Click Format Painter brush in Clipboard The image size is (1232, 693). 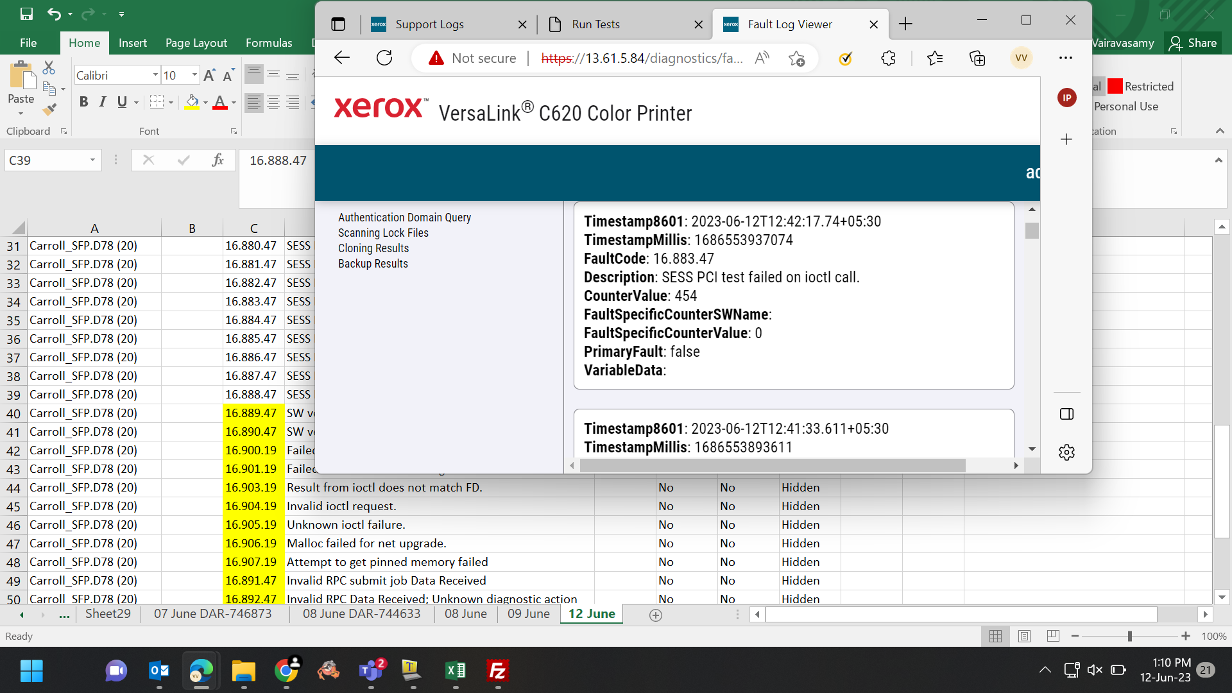(x=49, y=110)
